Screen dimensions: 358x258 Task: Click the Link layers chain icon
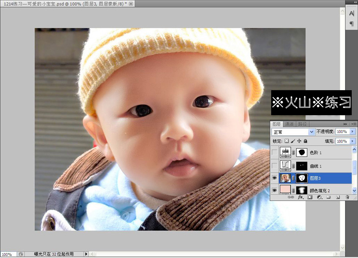point(291,197)
